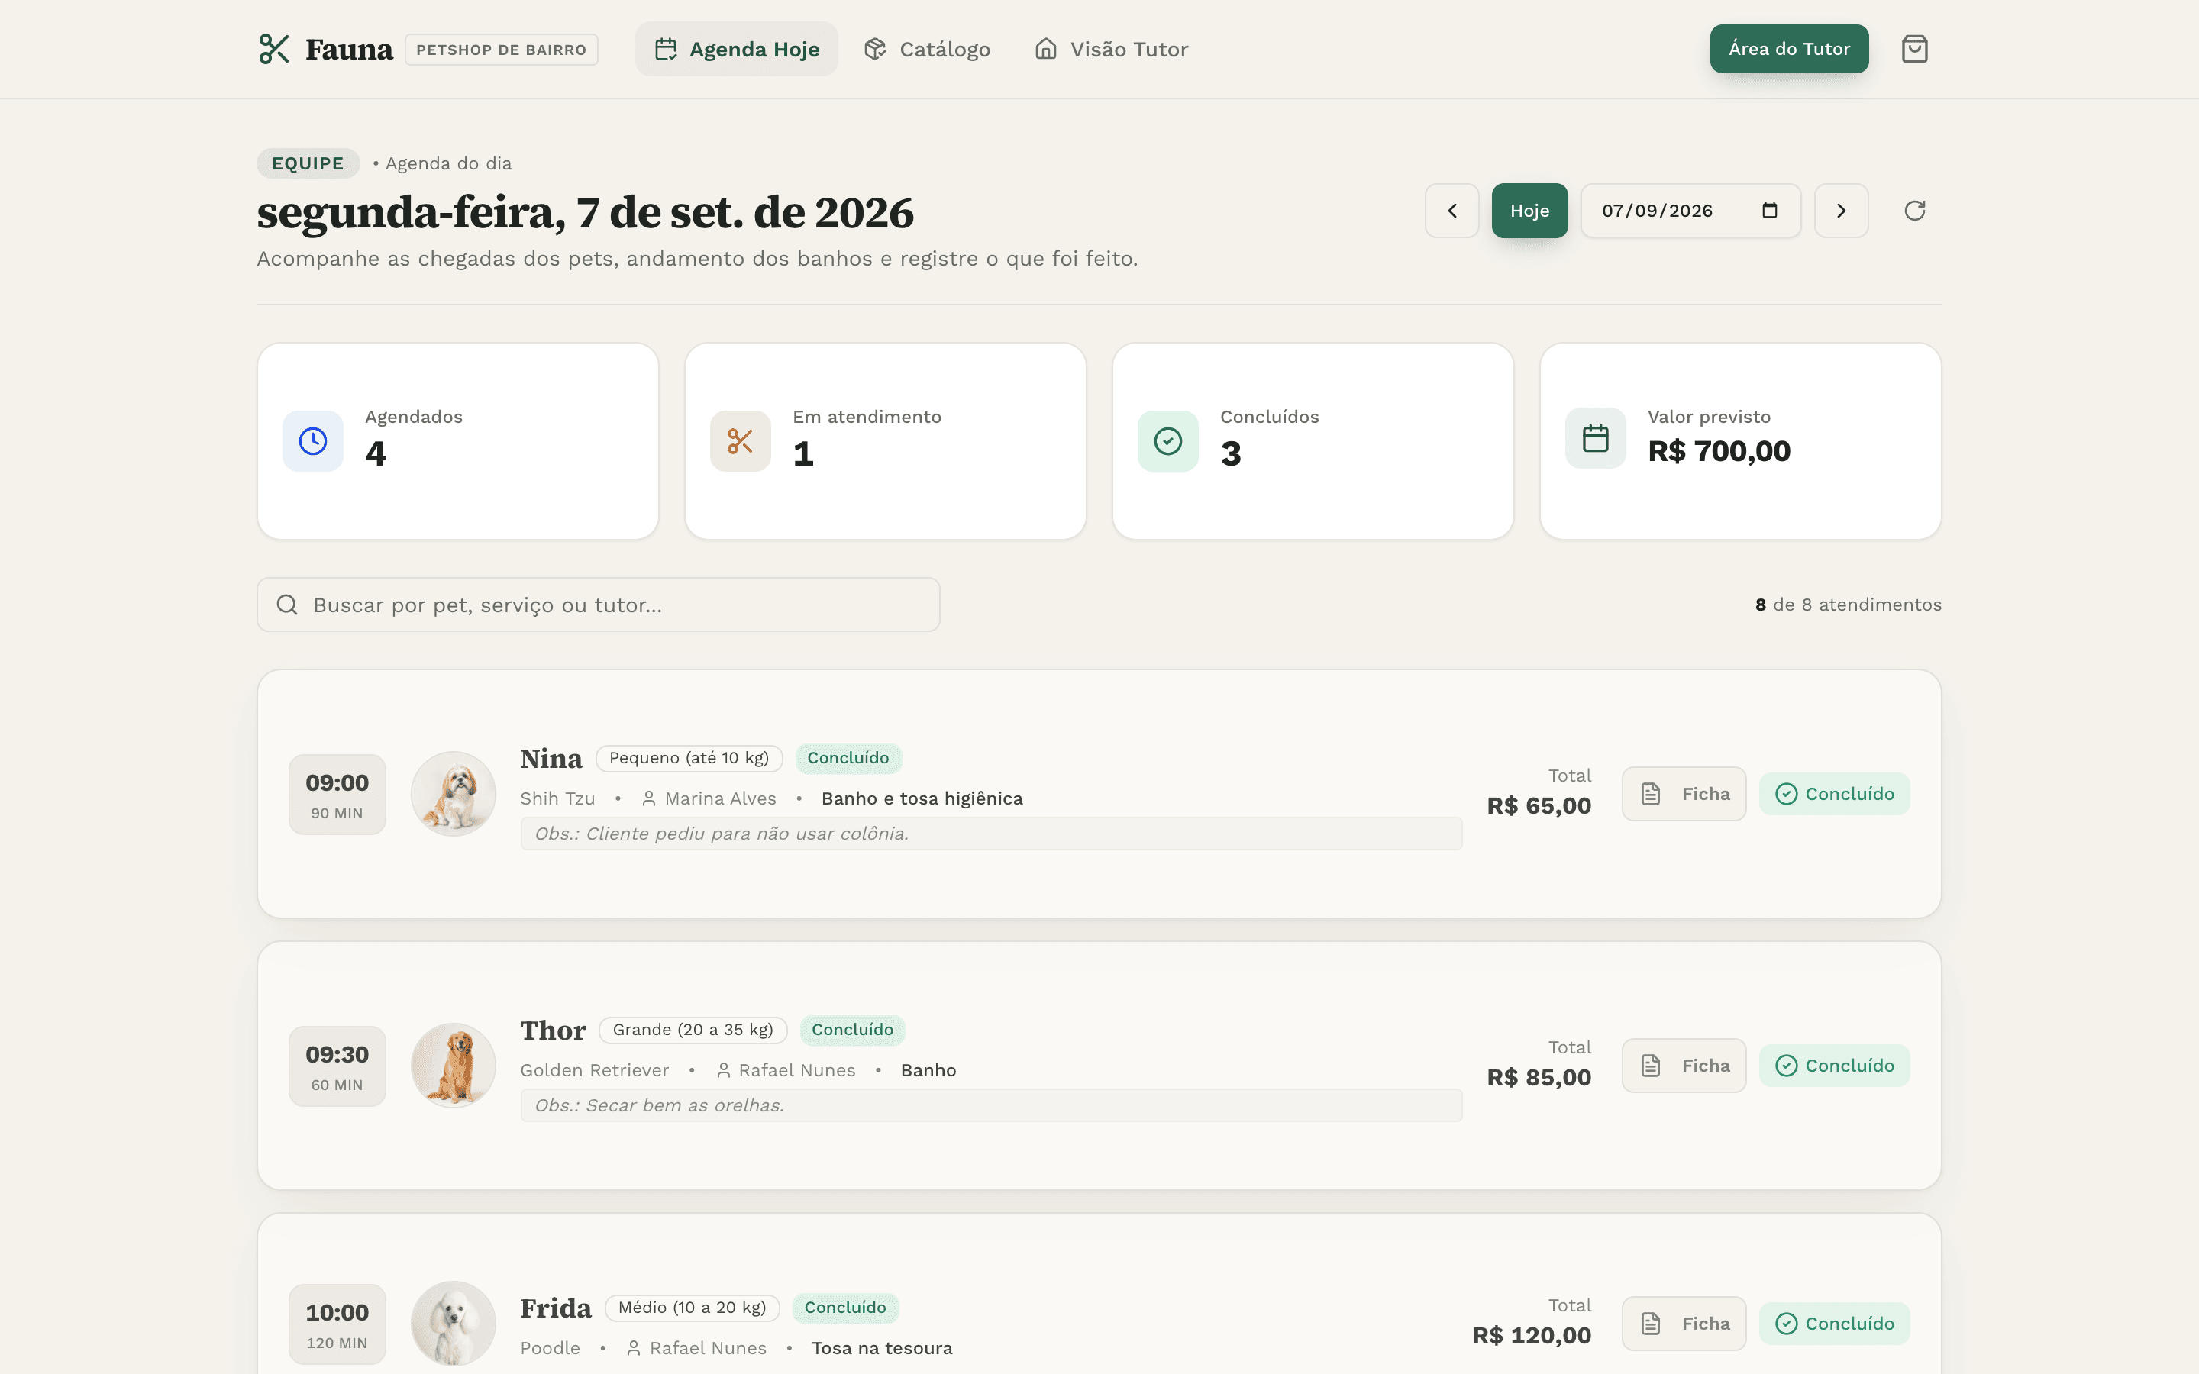Go to previous day with left chevron
Image resolution: width=2199 pixels, height=1374 pixels.
click(x=1451, y=211)
